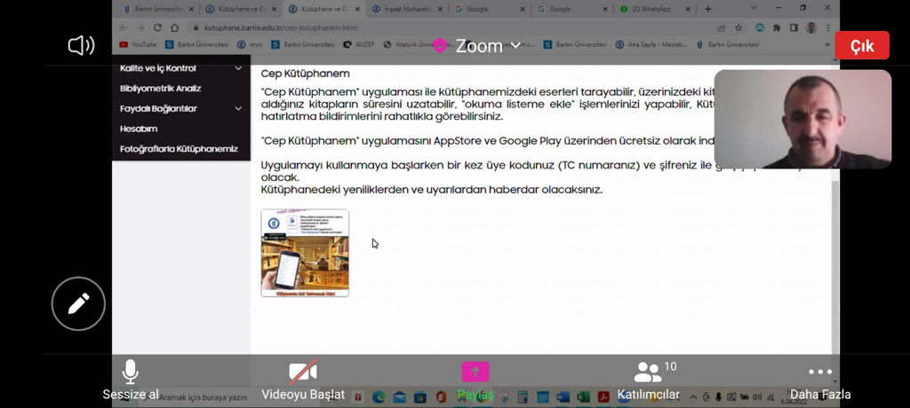Open Hesabım menu item
The image size is (910, 408).
pyautogui.click(x=138, y=129)
